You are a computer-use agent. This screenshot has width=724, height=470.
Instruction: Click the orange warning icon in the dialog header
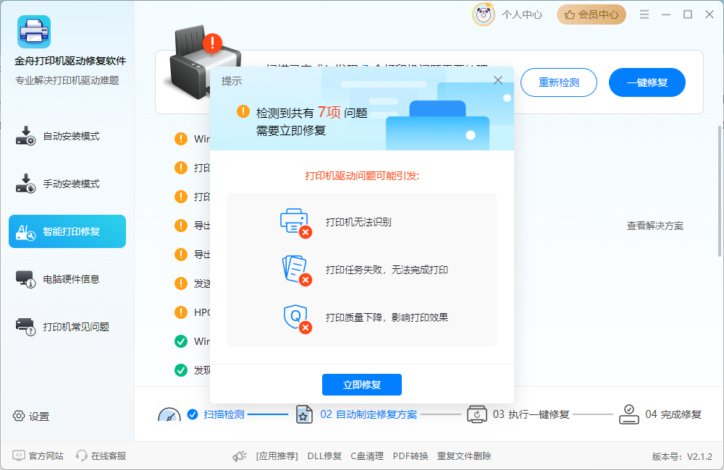click(243, 111)
